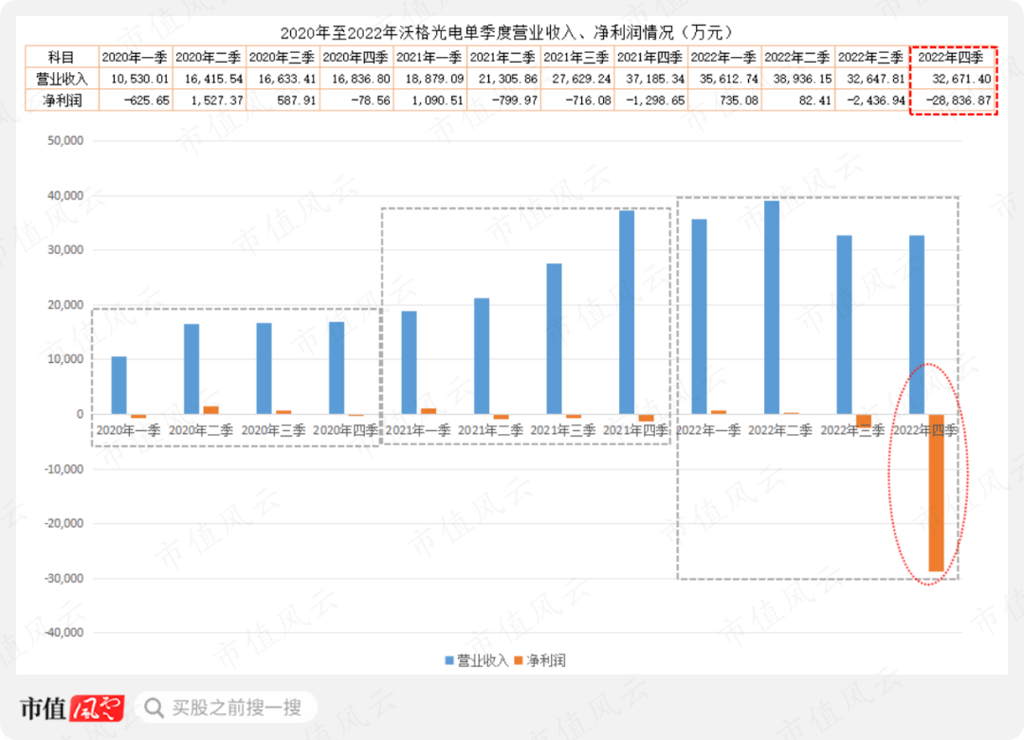Click the net profit value -2,436.94
The height and width of the screenshot is (740, 1024).
point(876,100)
